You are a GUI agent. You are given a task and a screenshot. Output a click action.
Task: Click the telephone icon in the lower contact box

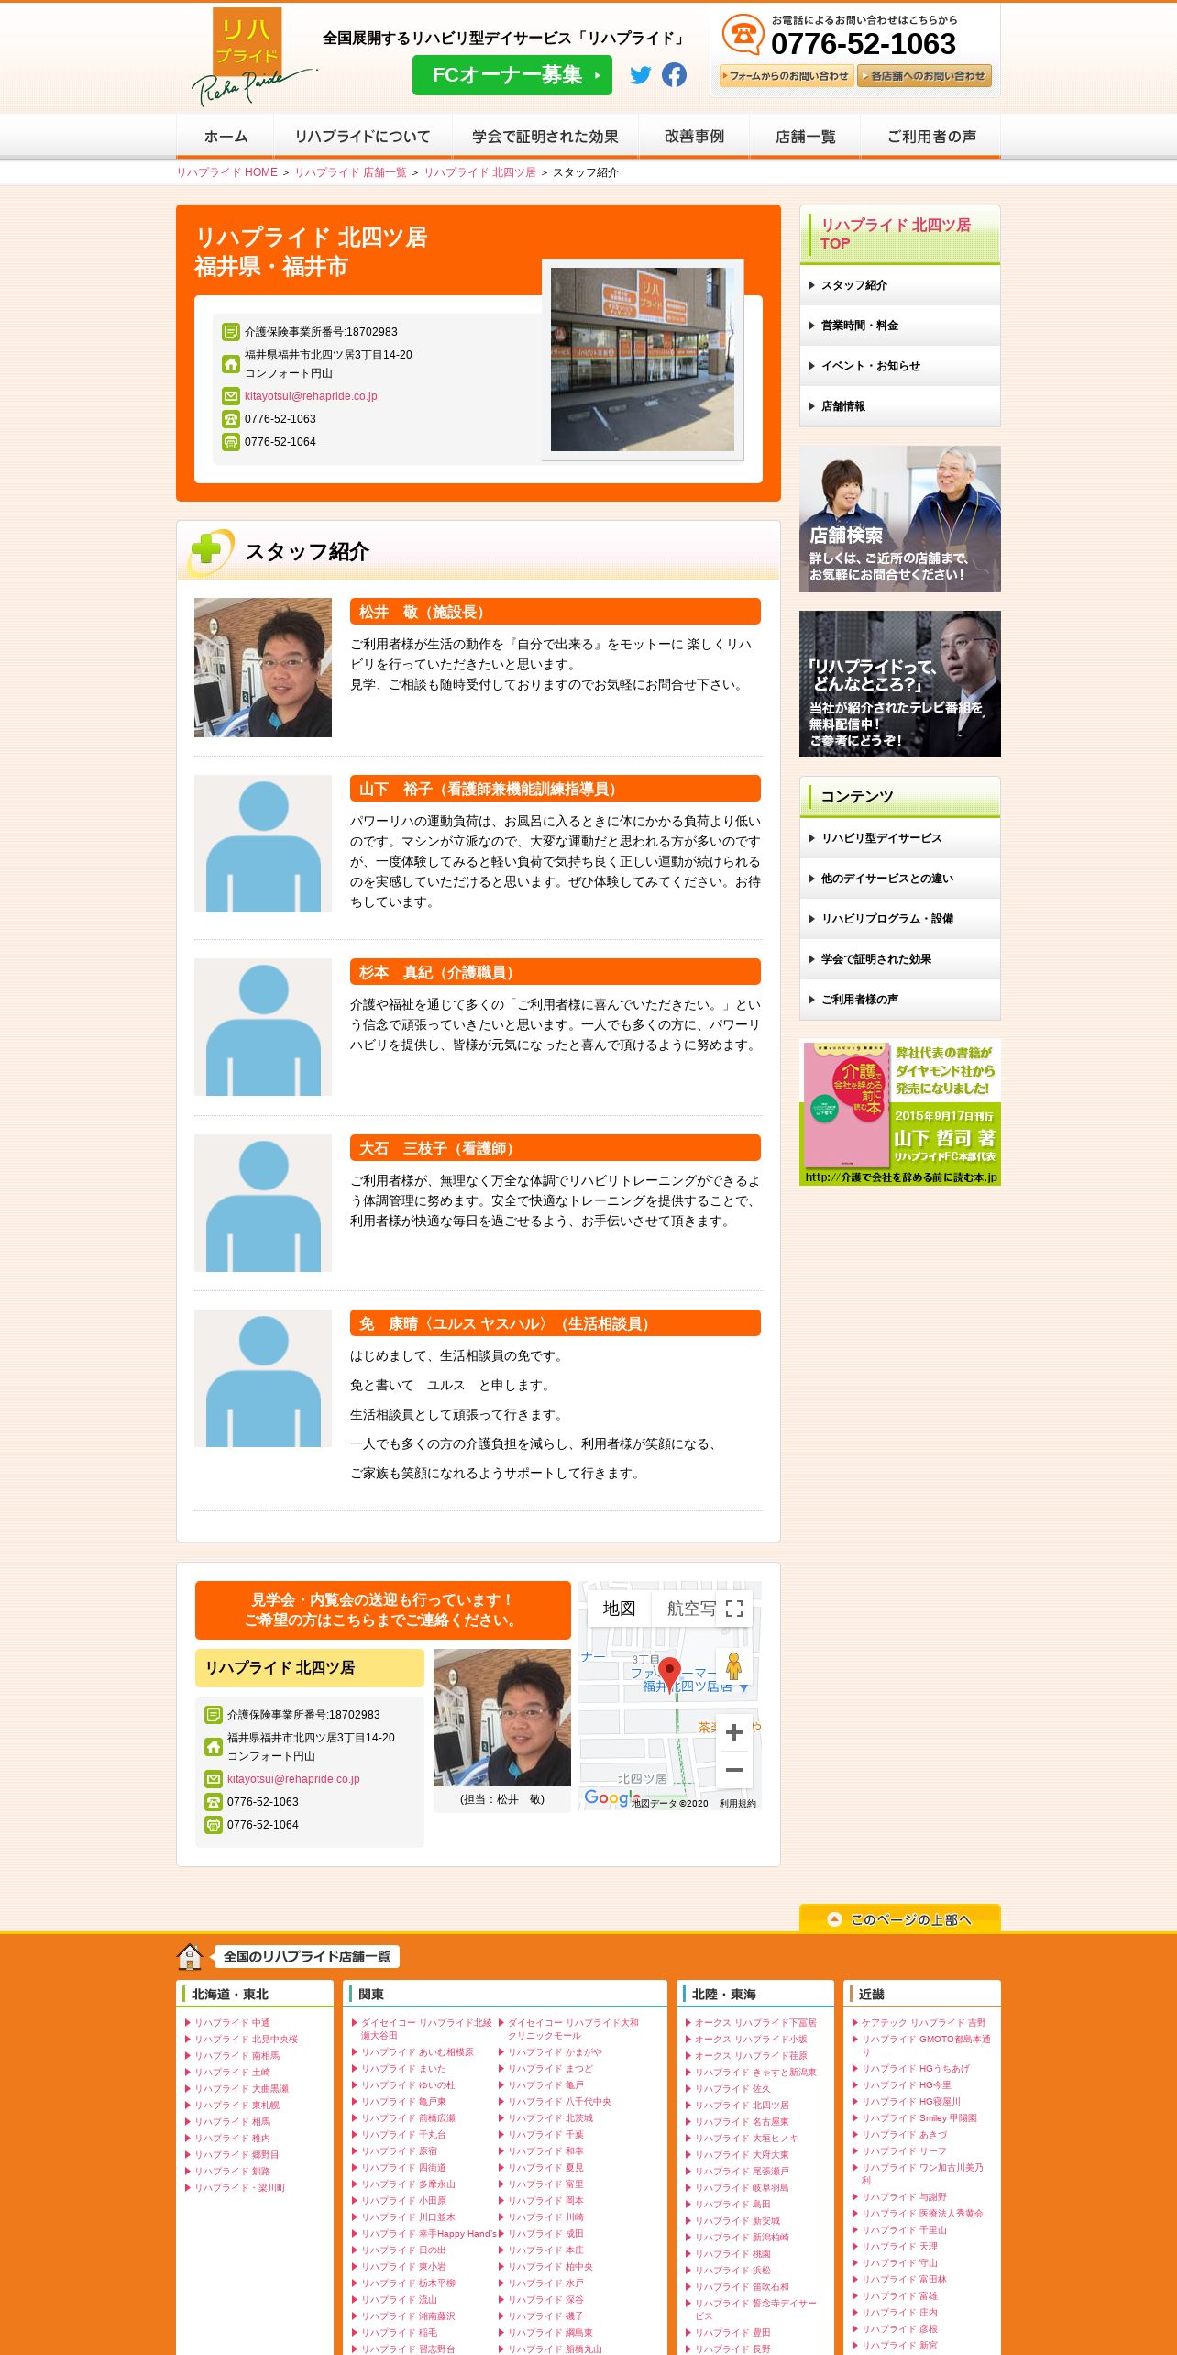tap(214, 1802)
